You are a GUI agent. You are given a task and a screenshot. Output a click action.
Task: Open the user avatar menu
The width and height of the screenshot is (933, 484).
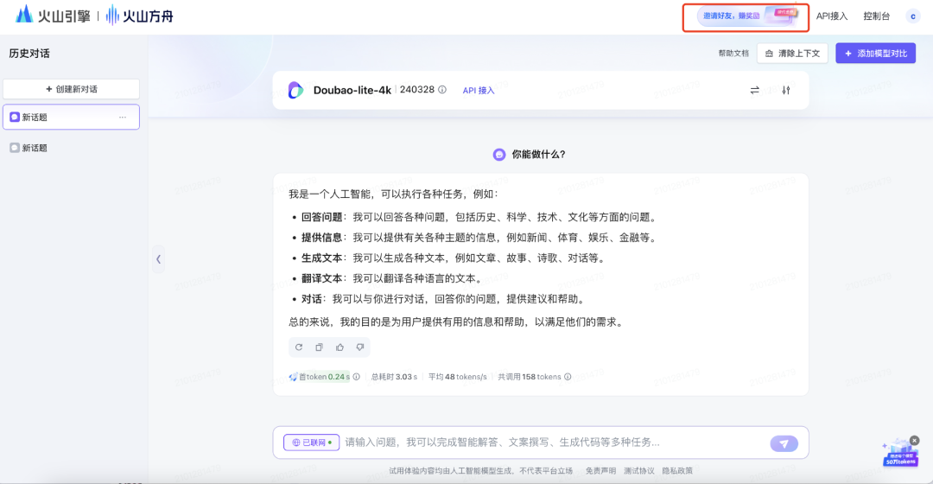pyautogui.click(x=913, y=16)
